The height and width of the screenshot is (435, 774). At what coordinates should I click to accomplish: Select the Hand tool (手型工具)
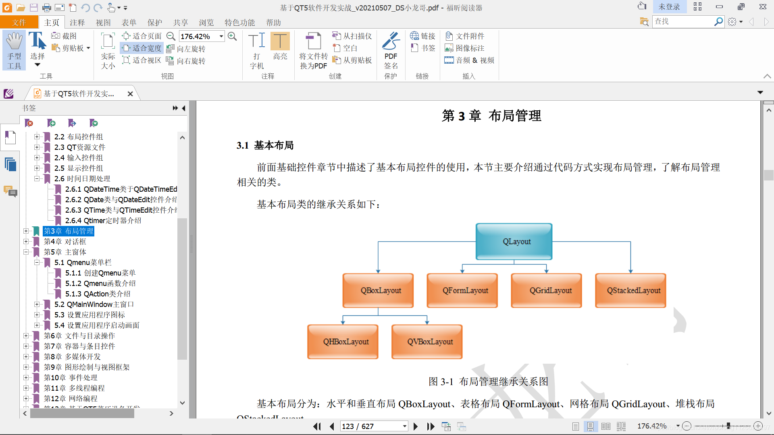tap(14, 50)
